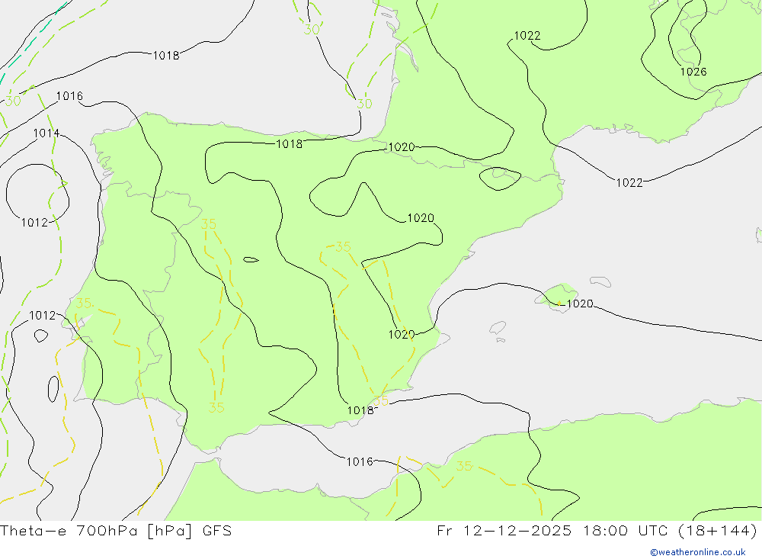Click the 1020 label near the Valencia coast
The width and height of the screenshot is (762, 559).
point(402,334)
